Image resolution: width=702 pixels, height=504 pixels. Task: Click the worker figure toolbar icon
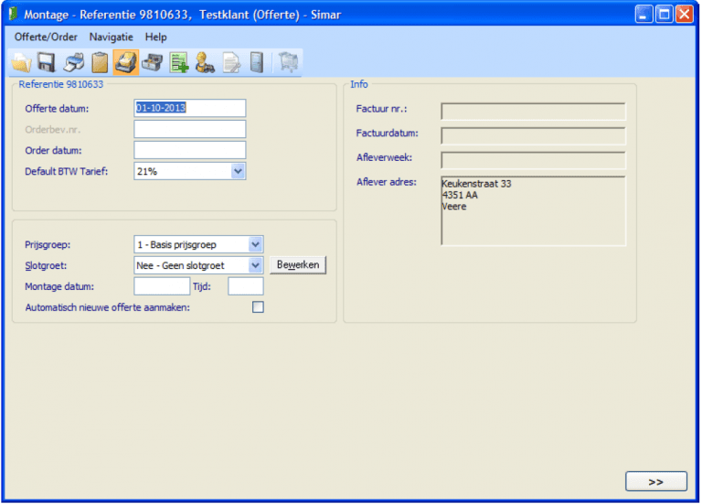[206, 62]
